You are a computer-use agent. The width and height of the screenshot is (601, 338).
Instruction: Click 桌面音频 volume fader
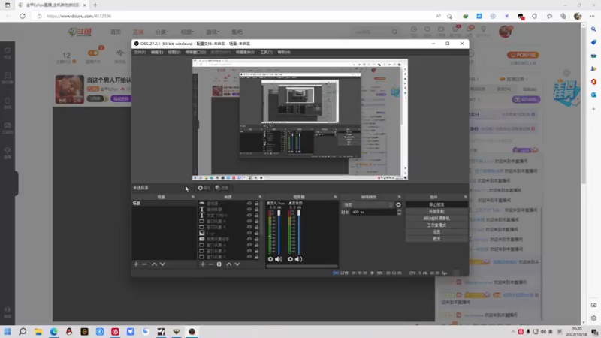coord(299,213)
